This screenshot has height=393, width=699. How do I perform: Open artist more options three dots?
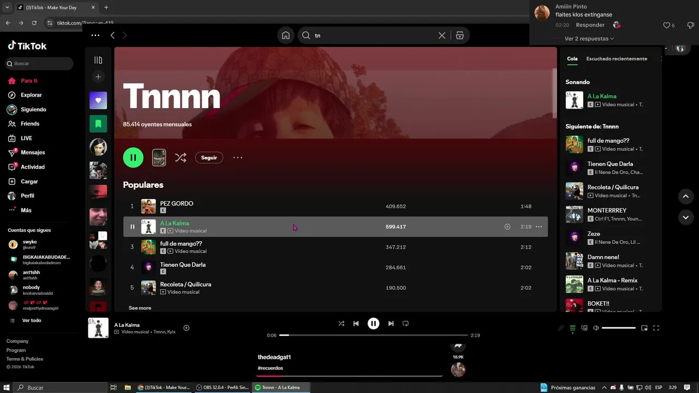(x=238, y=158)
